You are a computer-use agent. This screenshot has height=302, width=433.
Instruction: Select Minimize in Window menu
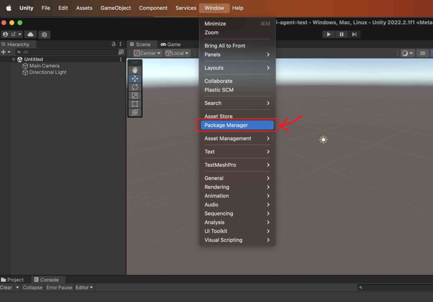[x=237, y=24]
